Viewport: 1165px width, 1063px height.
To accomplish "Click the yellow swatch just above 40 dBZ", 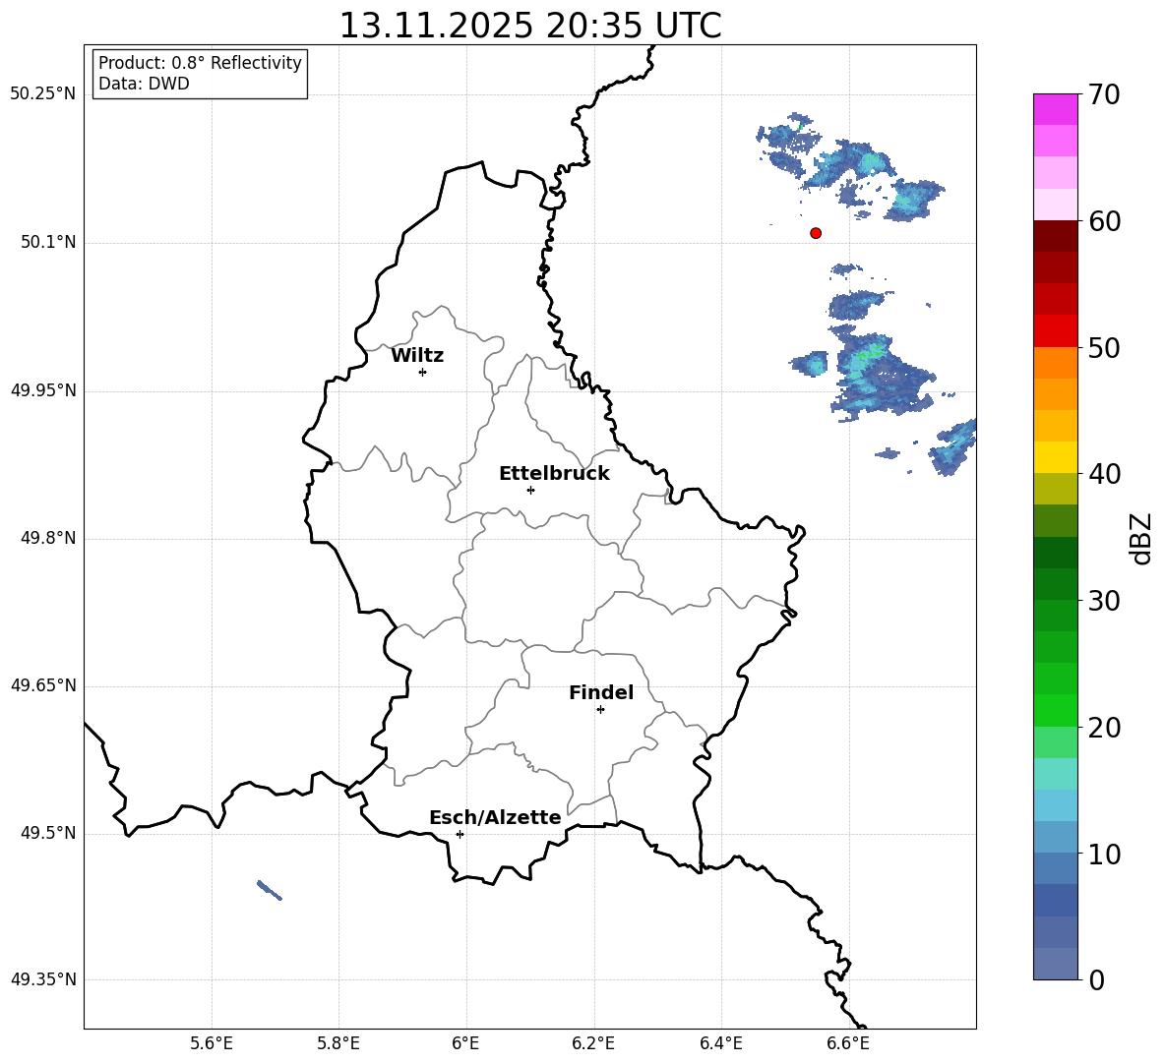I will pyautogui.click(x=1055, y=457).
